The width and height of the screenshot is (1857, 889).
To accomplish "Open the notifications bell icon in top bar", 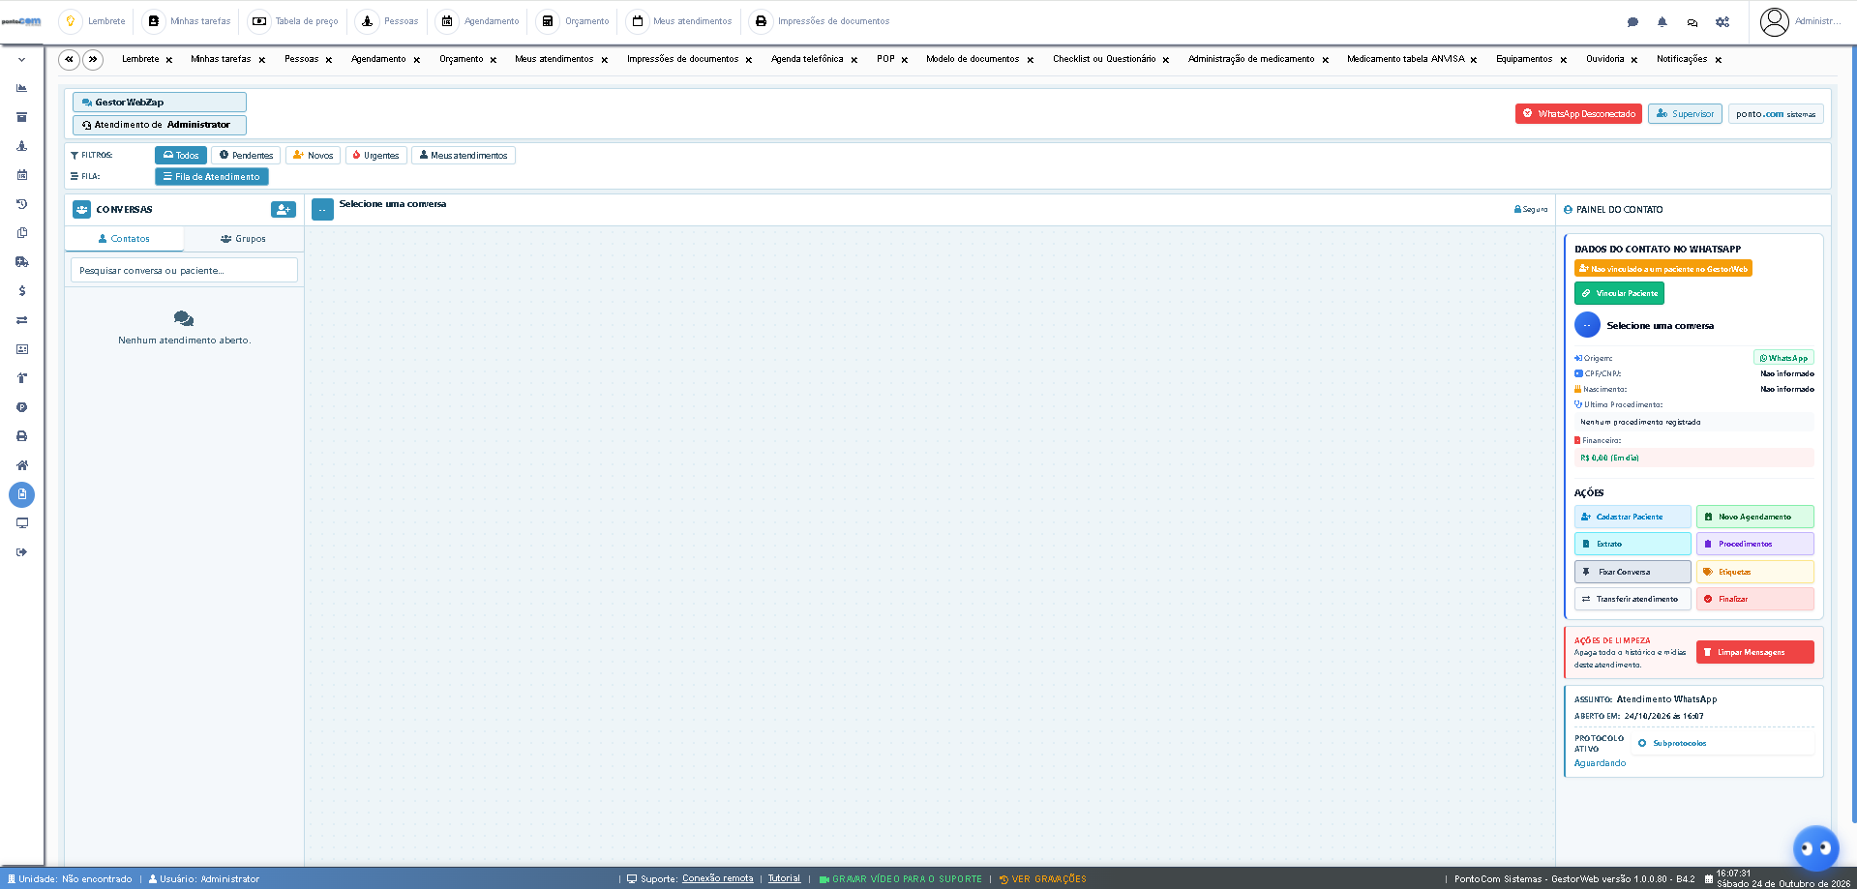I will [1662, 21].
